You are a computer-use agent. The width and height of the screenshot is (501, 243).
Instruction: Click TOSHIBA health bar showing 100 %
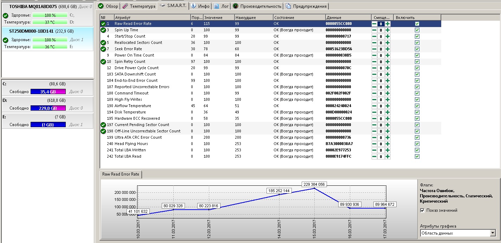(50, 15)
